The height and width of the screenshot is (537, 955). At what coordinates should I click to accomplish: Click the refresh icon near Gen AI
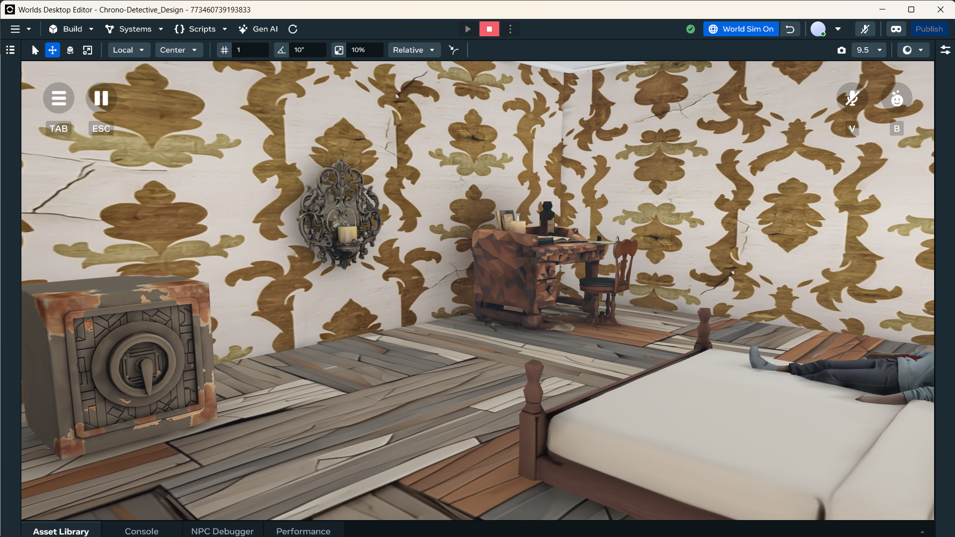(x=293, y=29)
